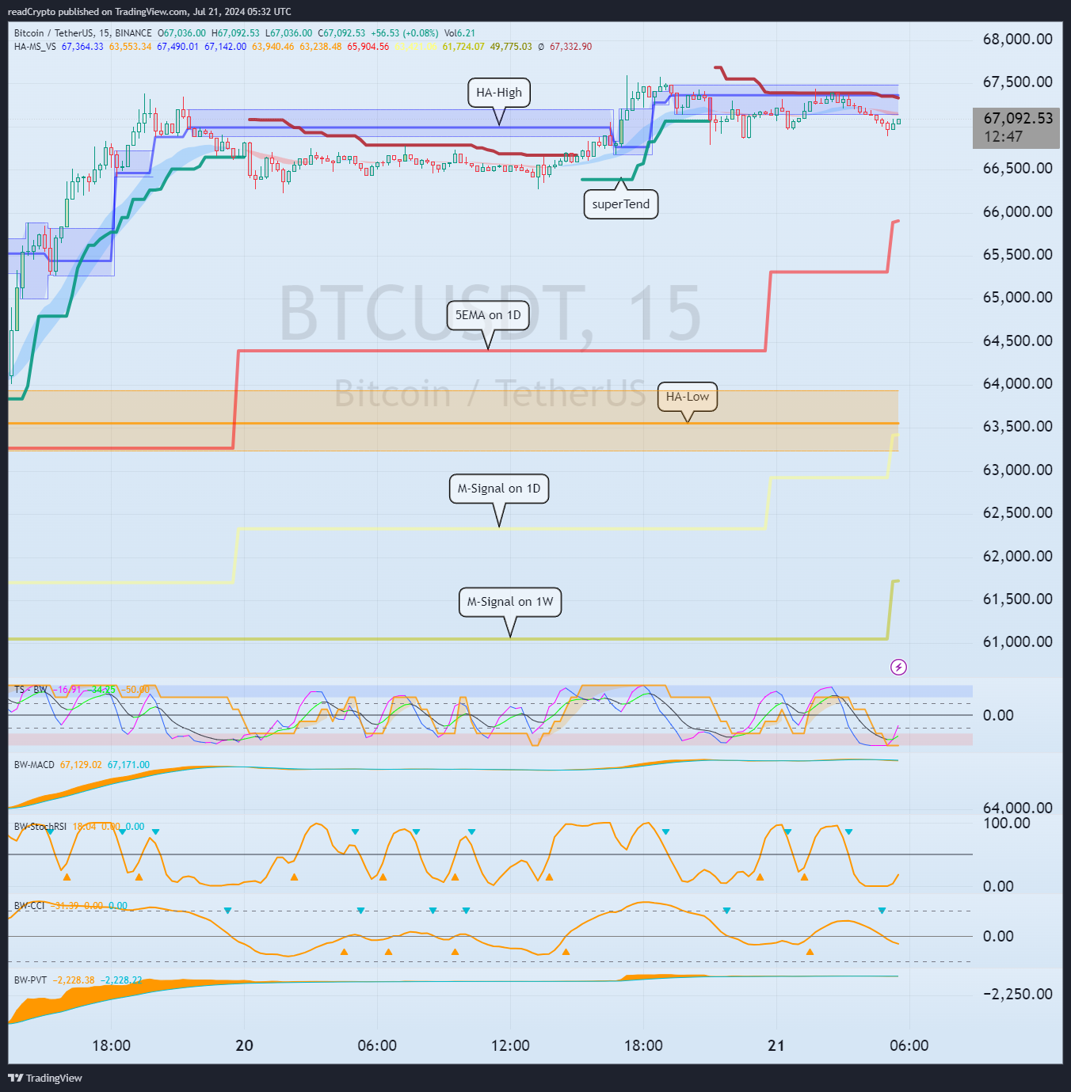Click the readCrypto published on TradingView.com header
The height and width of the screenshot is (1092, 1071).
(150, 12)
